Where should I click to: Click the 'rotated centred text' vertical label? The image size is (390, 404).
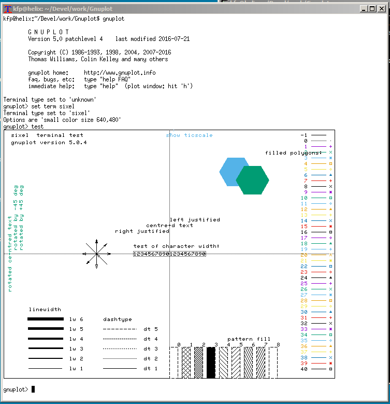click(x=10, y=254)
